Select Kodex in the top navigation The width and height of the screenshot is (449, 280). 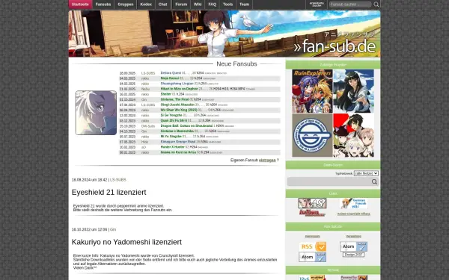(x=146, y=4)
